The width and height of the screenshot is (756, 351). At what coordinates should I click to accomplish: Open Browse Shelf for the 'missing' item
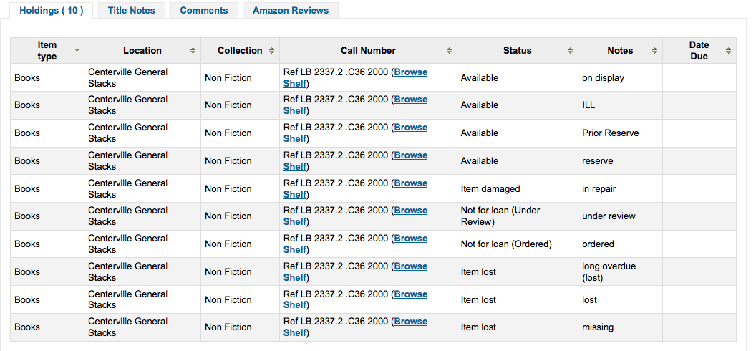(410, 322)
